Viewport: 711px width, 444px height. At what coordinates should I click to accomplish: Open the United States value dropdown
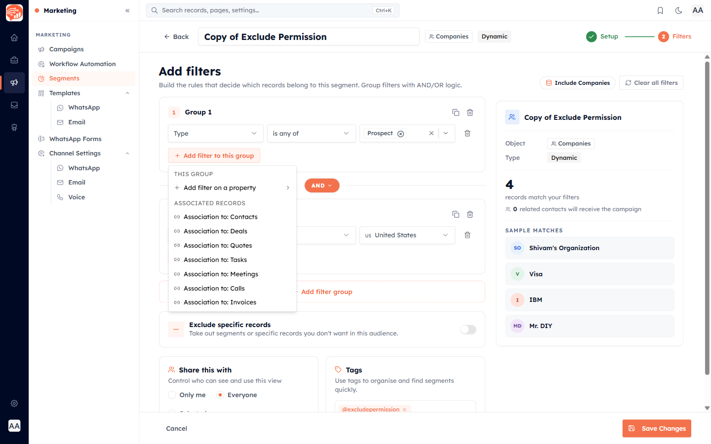click(407, 235)
